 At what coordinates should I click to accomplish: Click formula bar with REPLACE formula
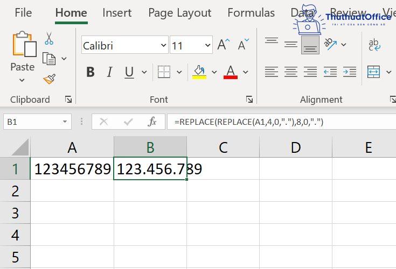click(281, 122)
